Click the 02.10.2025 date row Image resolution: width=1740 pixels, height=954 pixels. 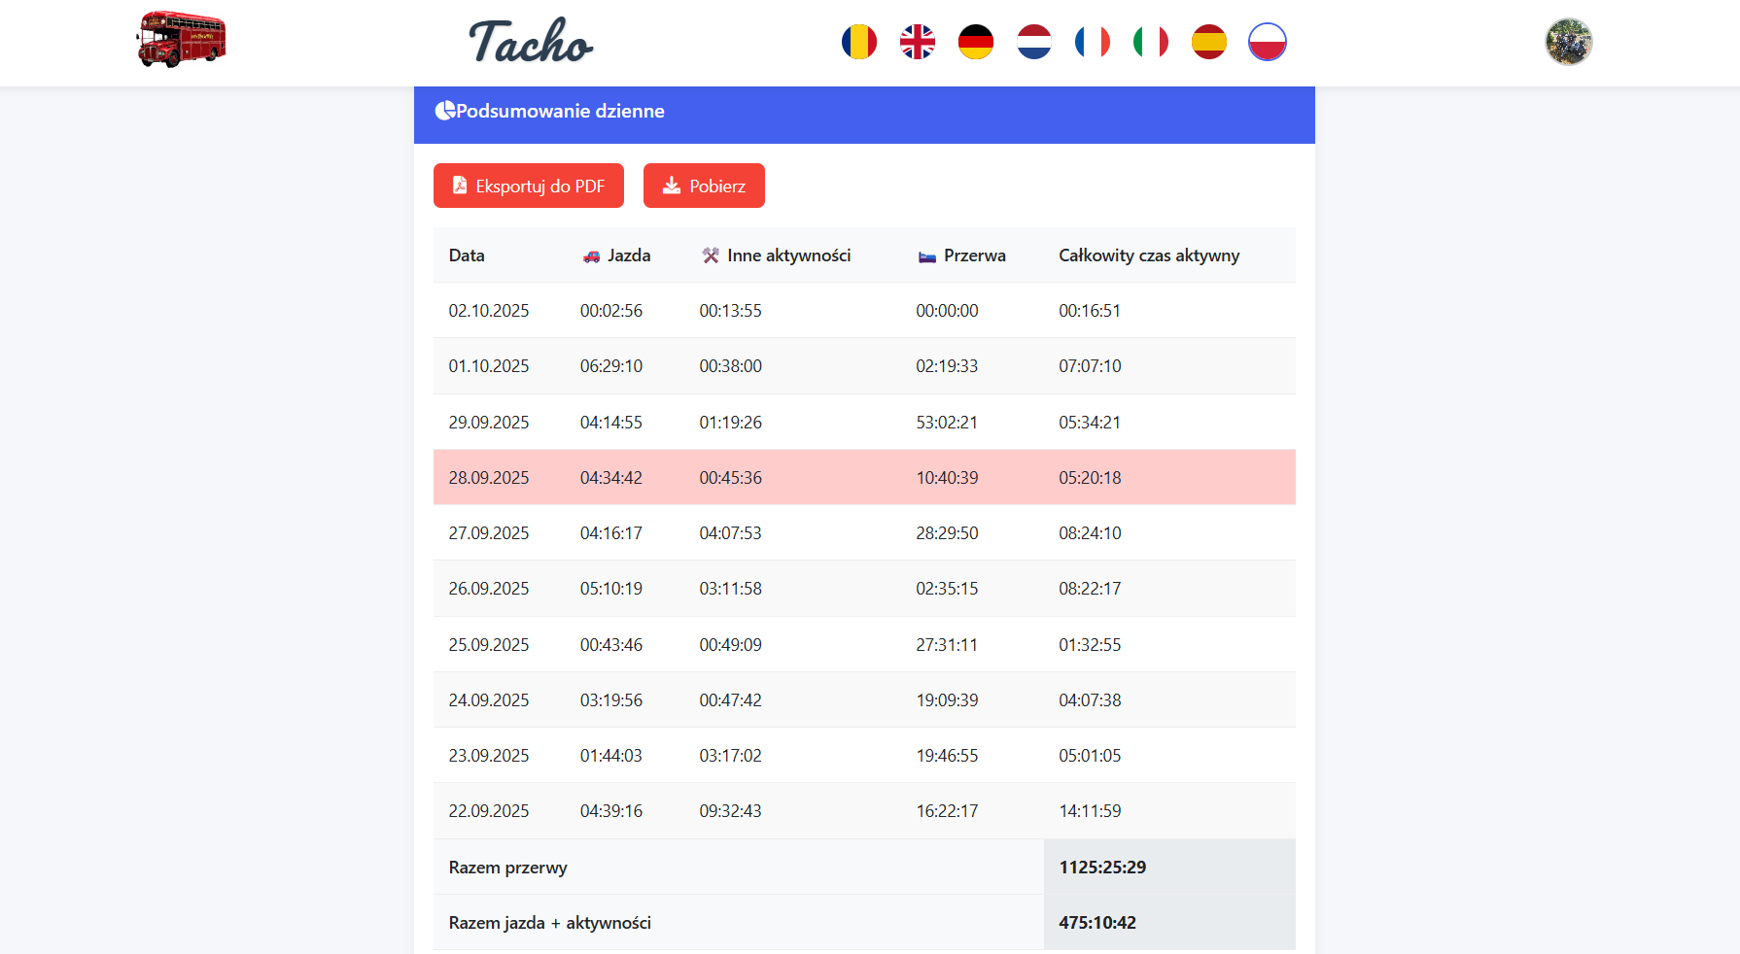coord(489,311)
